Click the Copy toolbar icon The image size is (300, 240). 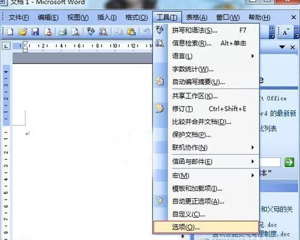119,32
